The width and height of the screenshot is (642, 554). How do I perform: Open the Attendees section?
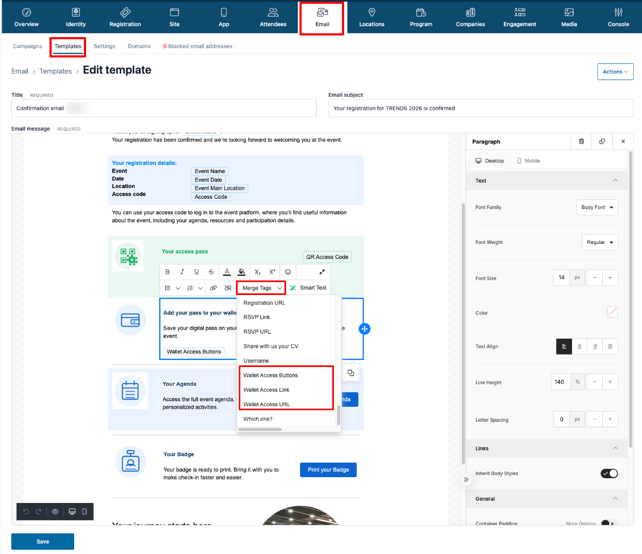(x=273, y=18)
